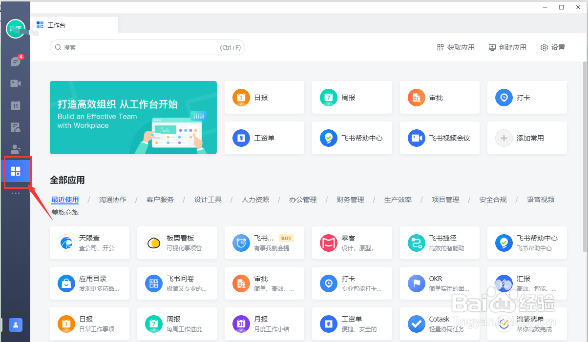Open the Docs icon in sidebar

coord(15,127)
